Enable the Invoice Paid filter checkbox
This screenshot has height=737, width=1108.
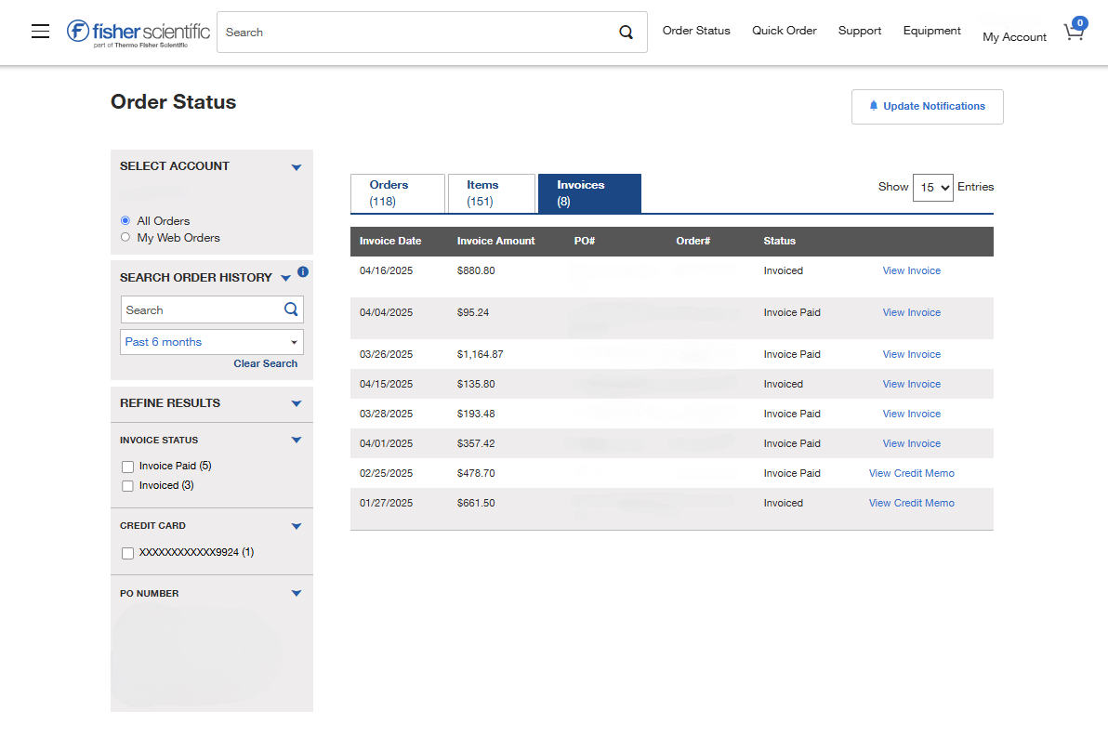click(127, 467)
